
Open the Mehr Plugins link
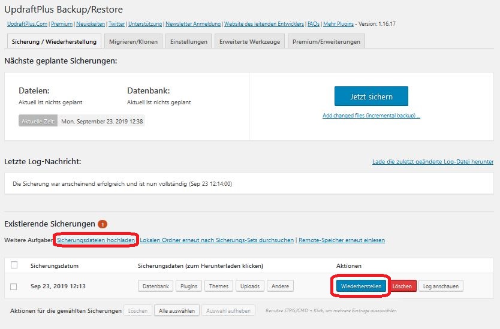(338, 24)
